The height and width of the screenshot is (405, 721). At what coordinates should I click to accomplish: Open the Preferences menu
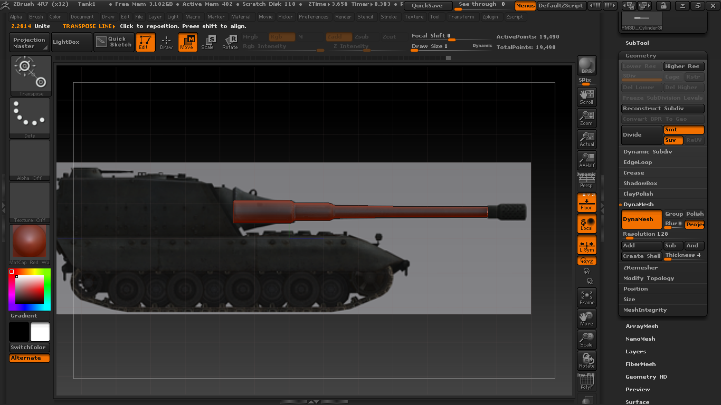tap(314, 17)
